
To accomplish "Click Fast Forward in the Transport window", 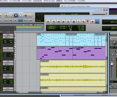I will coord(63,22).
